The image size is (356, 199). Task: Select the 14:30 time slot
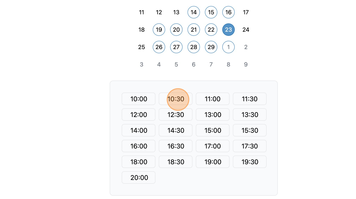175,130
